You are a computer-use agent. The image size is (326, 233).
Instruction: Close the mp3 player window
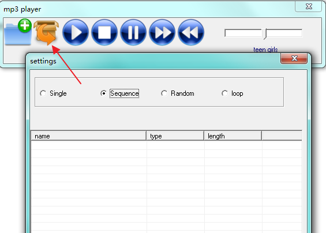(309, 6)
